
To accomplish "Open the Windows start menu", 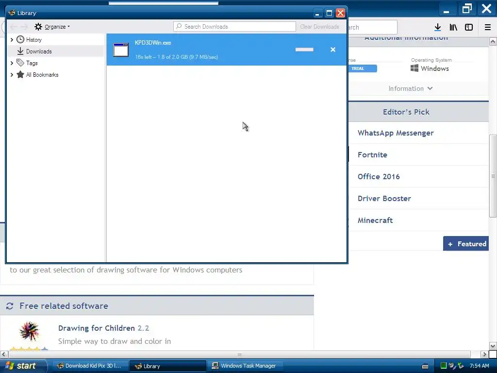I will click(23, 366).
